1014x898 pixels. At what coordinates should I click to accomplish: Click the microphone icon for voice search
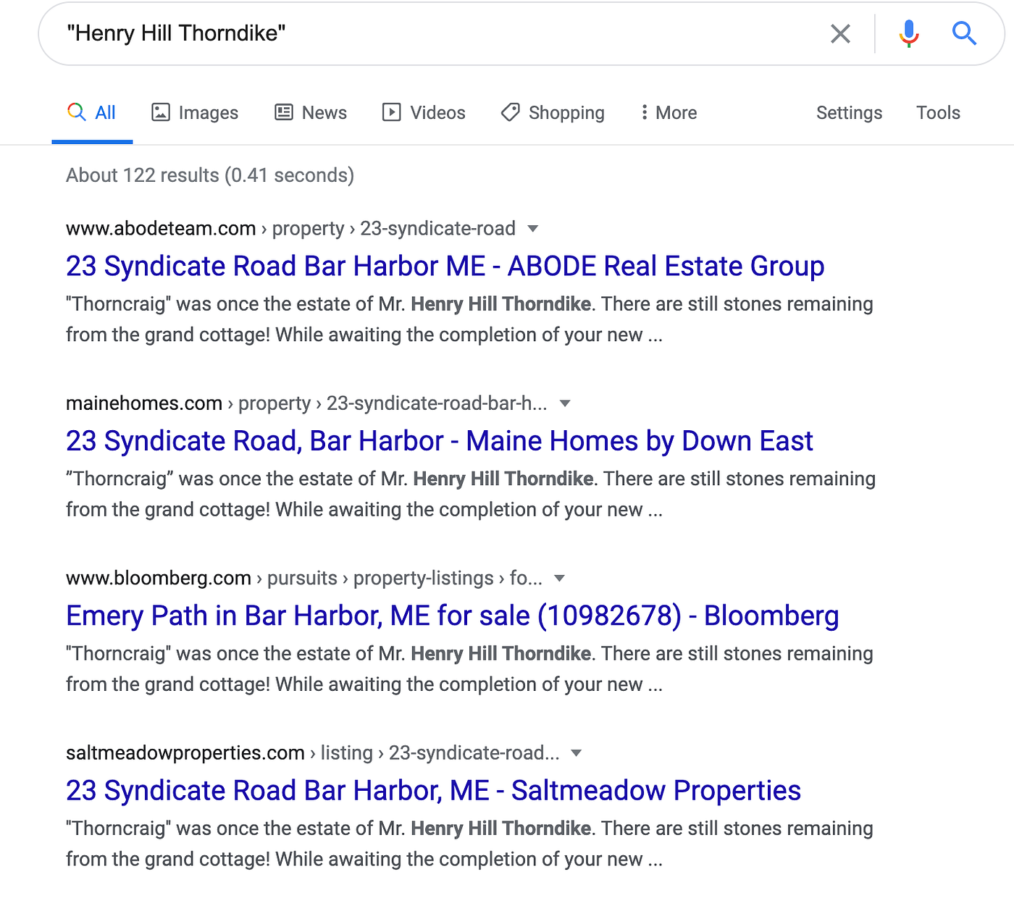click(x=908, y=33)
